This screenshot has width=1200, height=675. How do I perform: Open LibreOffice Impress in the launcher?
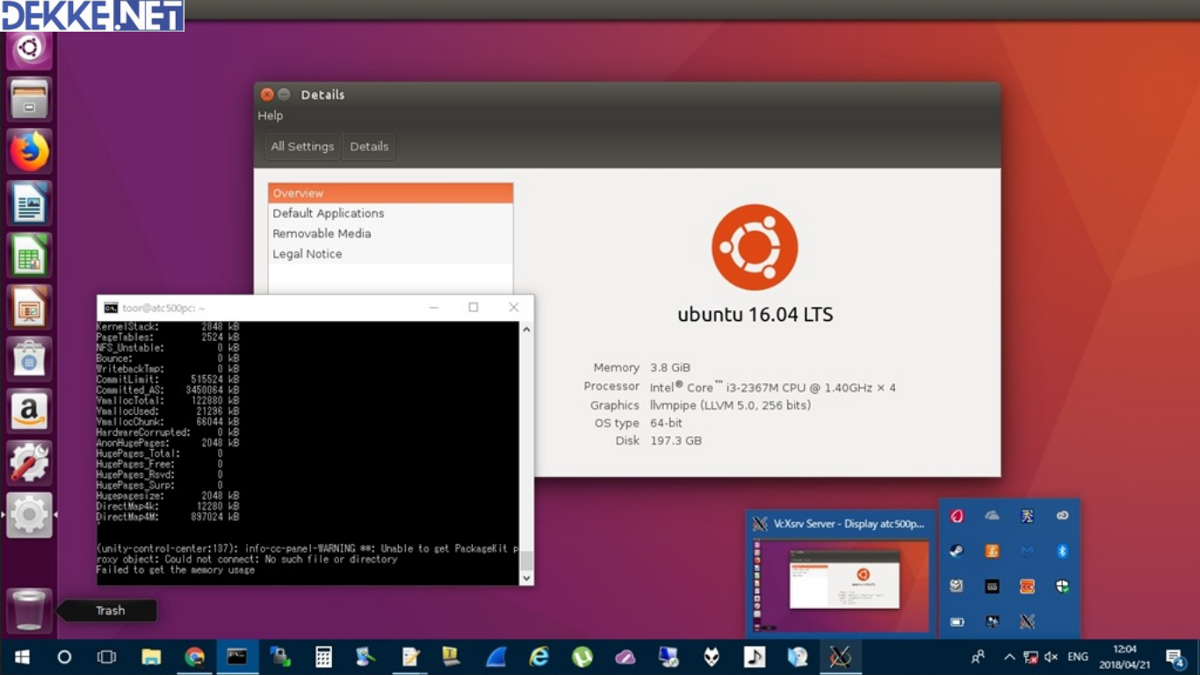pyautogui.click(x=30, y=307)
